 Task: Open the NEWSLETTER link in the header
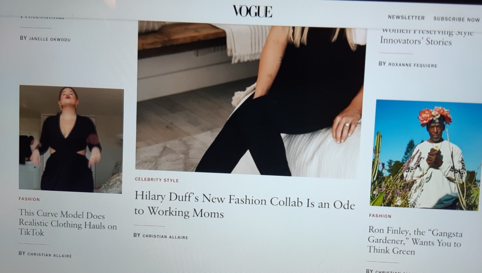point(406,17)
